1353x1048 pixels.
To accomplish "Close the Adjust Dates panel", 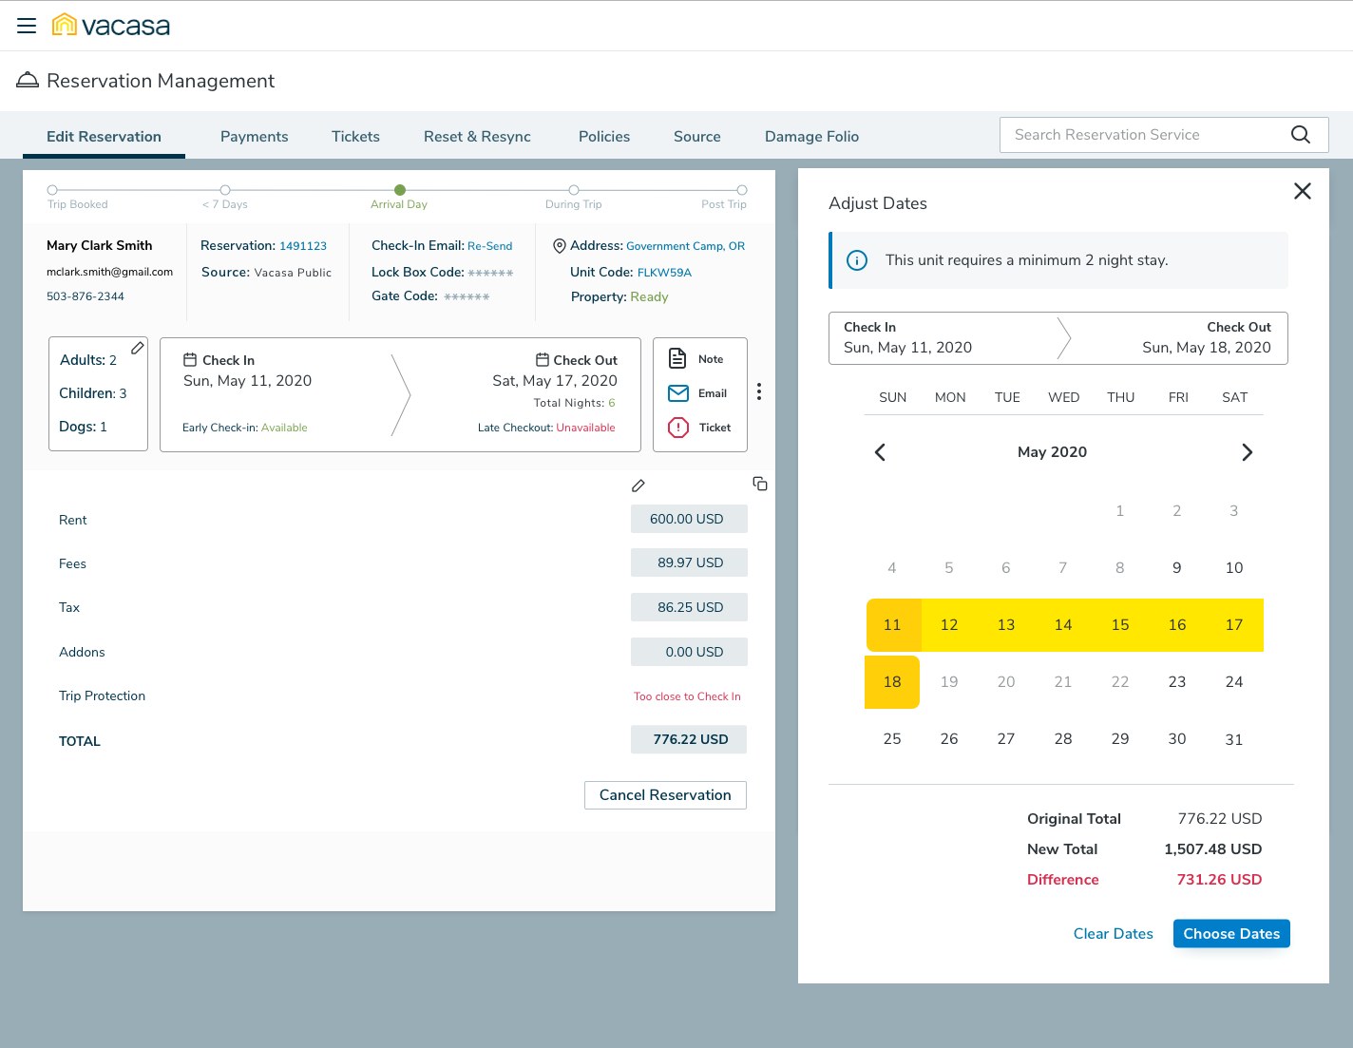I will (x=1303, y=191).
